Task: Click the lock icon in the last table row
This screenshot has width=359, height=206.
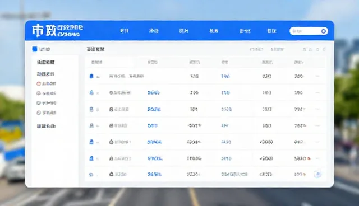Action: [x=111, y=174]
